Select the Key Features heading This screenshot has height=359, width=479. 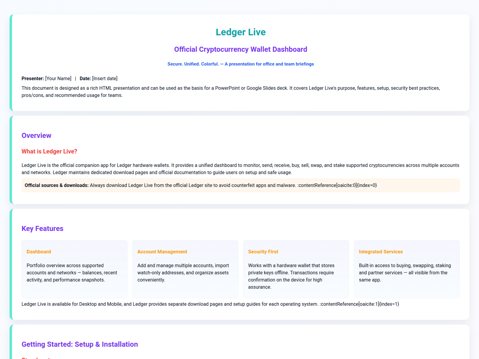click(x=42, y=228)
